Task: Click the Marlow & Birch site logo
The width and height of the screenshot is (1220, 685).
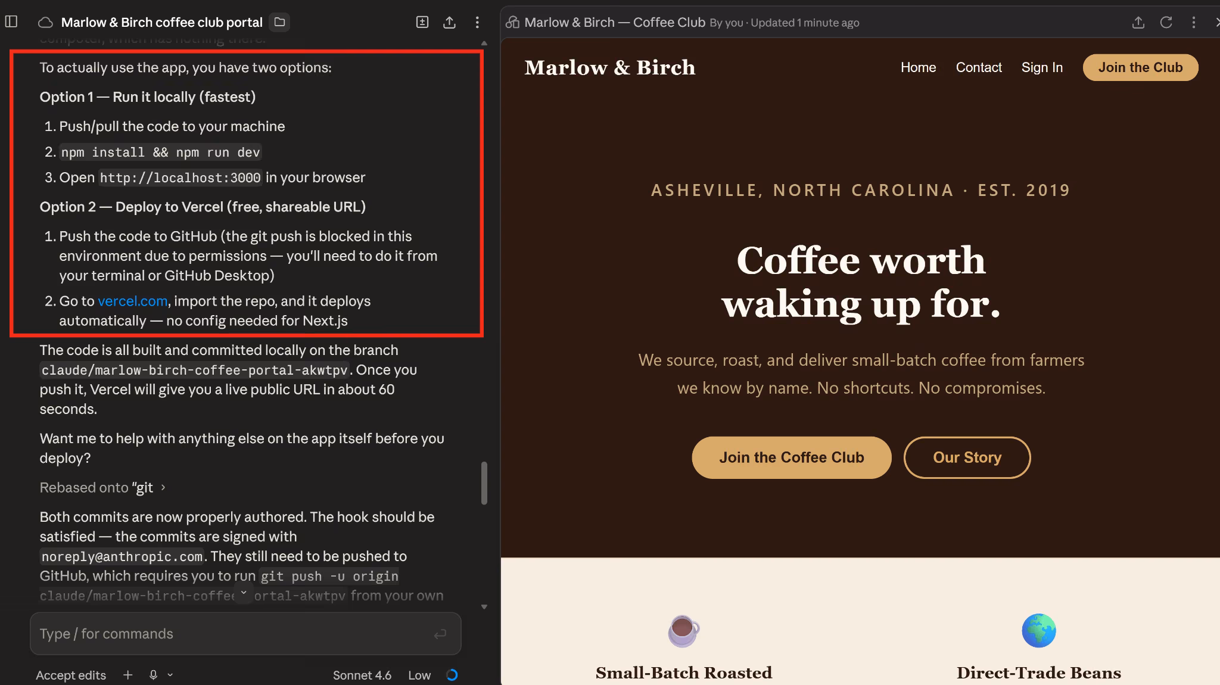Action: [x=609, y=67]
